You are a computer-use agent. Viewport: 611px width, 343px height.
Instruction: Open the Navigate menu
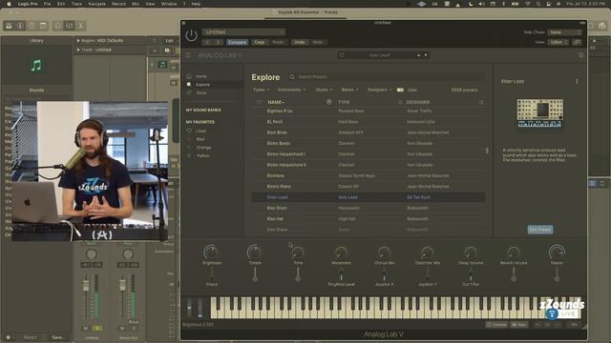coord(96,4)
